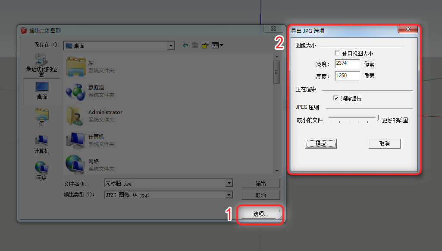Select 库 in the places bar
The height and width of the screenshot is (251, 442).
point(42,117)
